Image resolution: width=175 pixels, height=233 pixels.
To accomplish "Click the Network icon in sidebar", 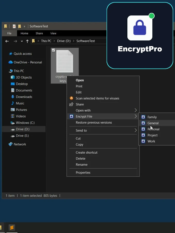I will [11, 144].
